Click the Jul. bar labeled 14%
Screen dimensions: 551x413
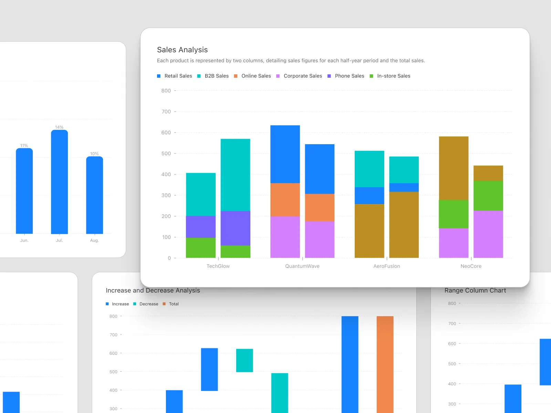(59, 182)
